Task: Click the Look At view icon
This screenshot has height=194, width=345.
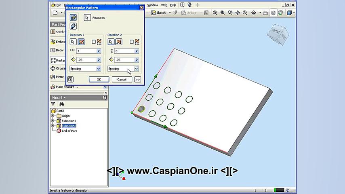Action: click(206, 13)
